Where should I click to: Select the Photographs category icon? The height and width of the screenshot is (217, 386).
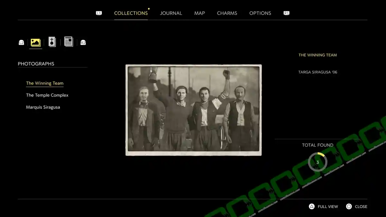[35, 42]
